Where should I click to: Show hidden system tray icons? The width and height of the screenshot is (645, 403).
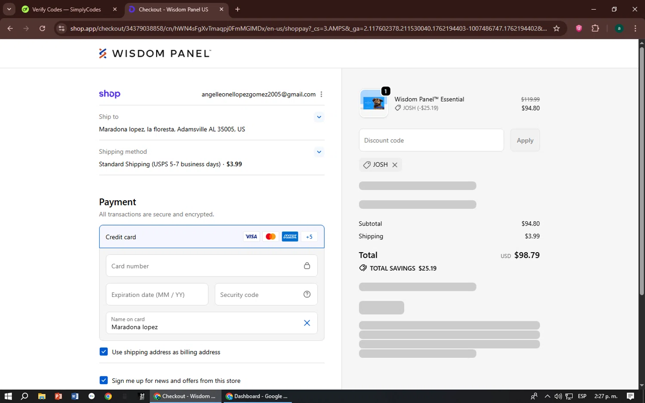[x=547, y=396]
